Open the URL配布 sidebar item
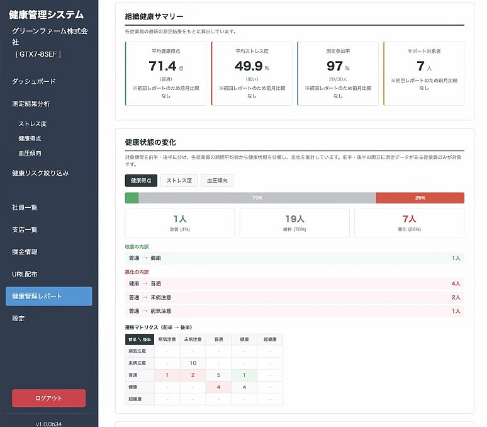This screenshot has width=487, height=427. click(25, 274)
